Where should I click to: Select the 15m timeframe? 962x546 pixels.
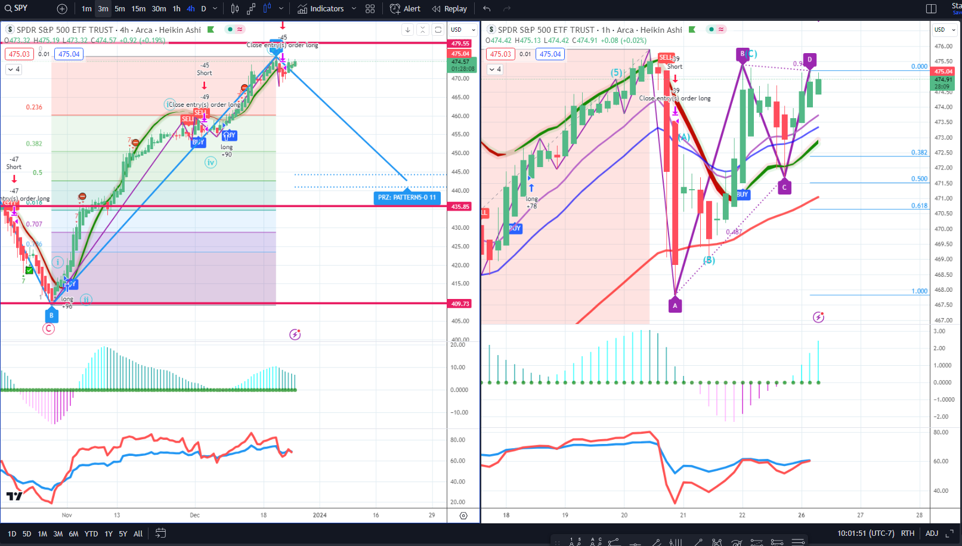click(138, 8)
